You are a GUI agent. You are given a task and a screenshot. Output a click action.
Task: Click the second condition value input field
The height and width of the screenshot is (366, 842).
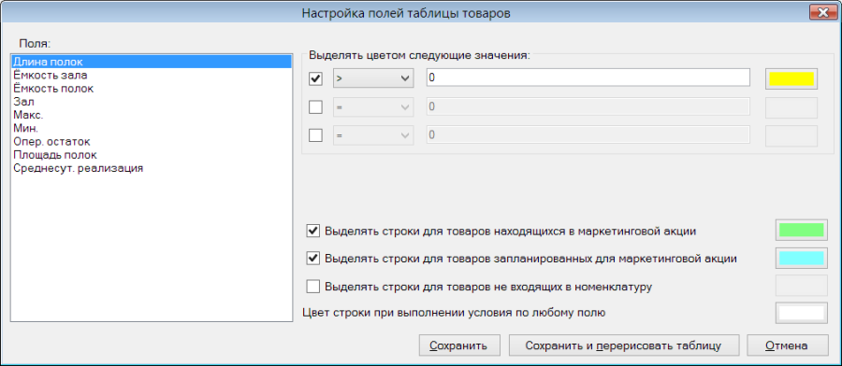[x=588, y=106]
